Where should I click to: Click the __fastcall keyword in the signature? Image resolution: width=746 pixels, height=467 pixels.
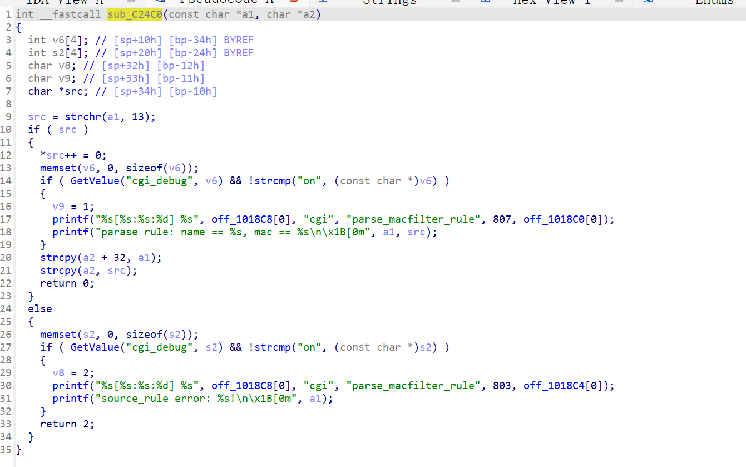(x=71, y=14)
